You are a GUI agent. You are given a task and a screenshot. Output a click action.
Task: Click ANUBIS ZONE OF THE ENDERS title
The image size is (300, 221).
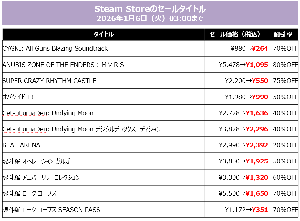click(x=63, y=65)
